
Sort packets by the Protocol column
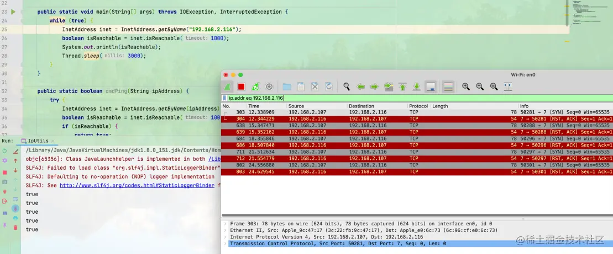click(x=419, y=106)
